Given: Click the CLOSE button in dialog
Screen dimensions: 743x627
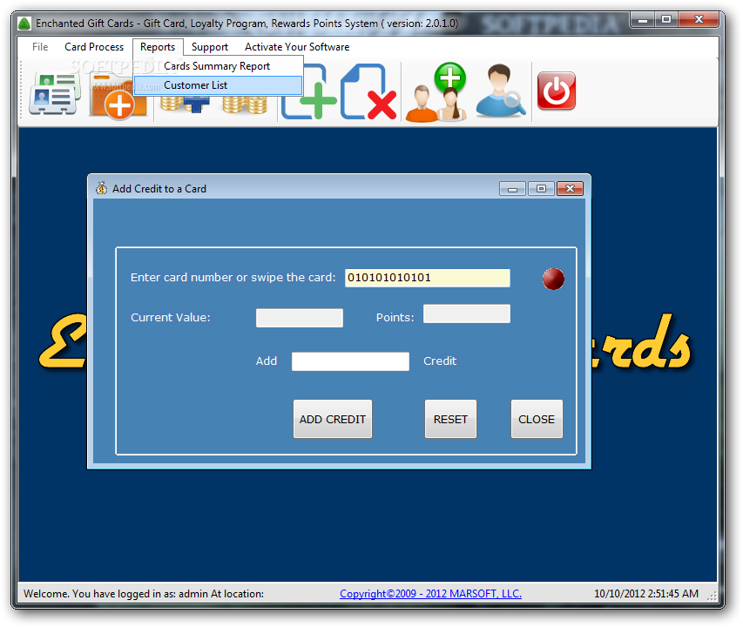Looking at the screenshot, I should [x=537, y=419].
